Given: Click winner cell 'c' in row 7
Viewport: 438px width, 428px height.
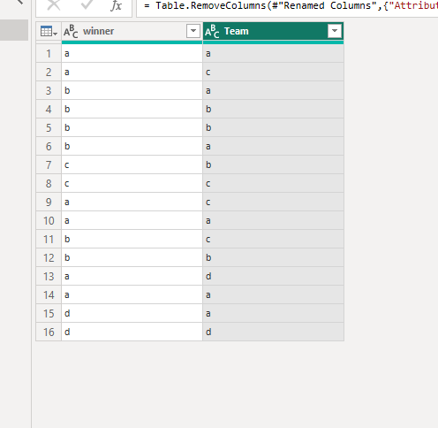Looking at the screenshot, I should [x=132, y=165].
